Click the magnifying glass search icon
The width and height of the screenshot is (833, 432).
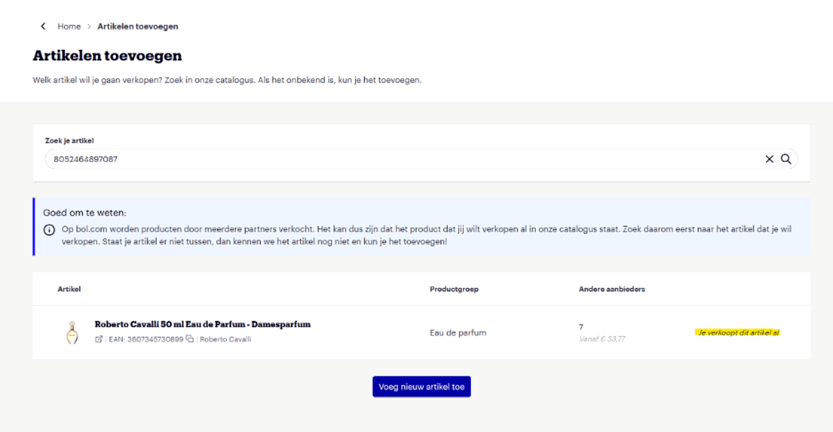click(786, 159)
